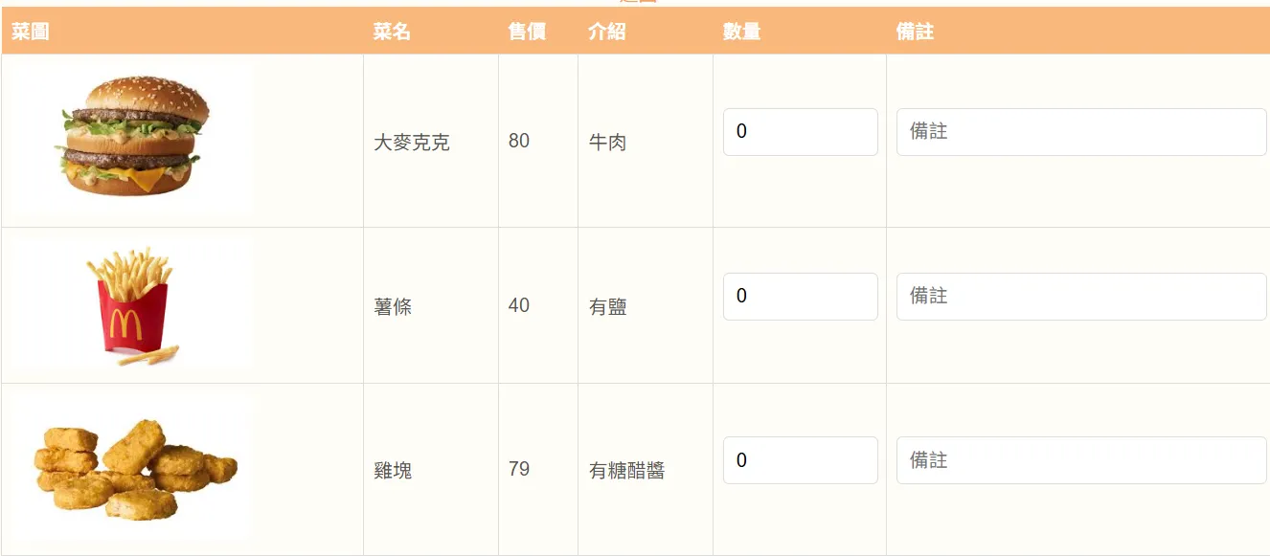Click the 備註 field for 雞塊
This screenshot has width=1270, height=556.
tap(1080, 460)
